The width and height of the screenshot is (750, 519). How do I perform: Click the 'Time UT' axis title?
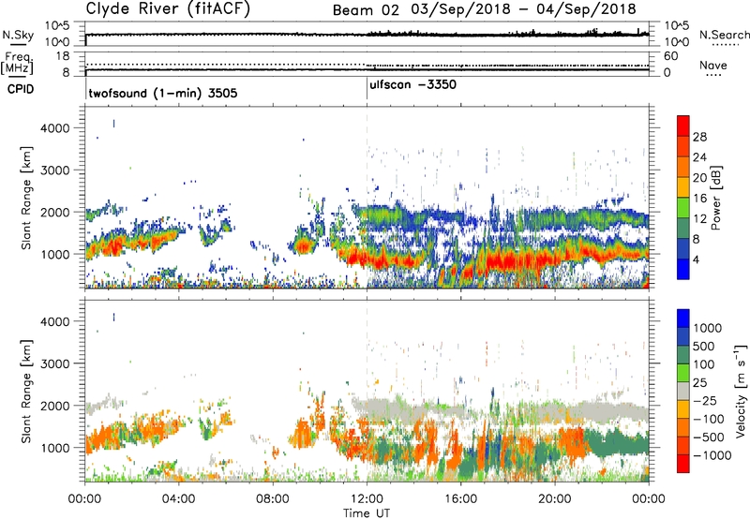tap(367, 513)
